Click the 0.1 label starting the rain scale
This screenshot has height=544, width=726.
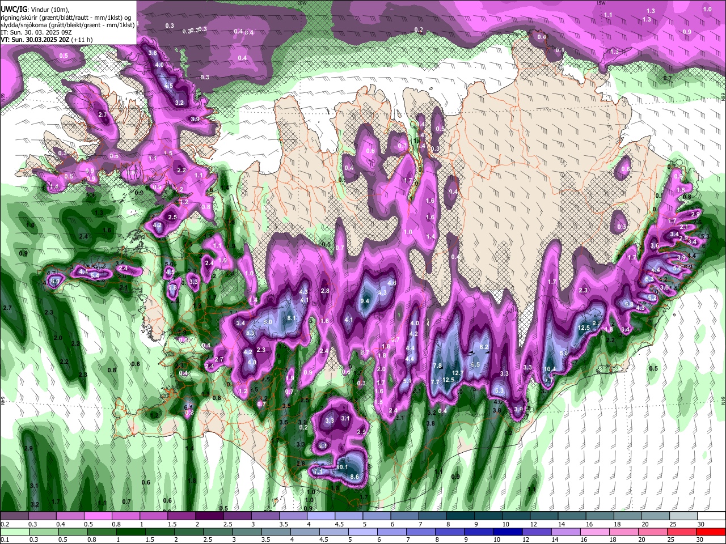pos(5,539)
